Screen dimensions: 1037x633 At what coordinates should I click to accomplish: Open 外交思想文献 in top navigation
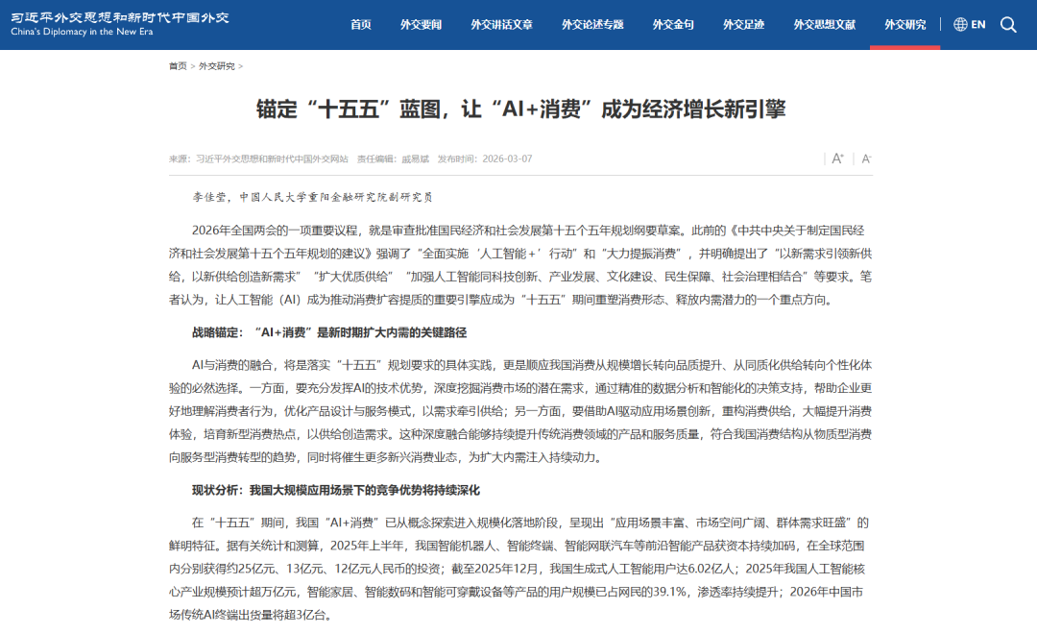(x=824, y=24)
